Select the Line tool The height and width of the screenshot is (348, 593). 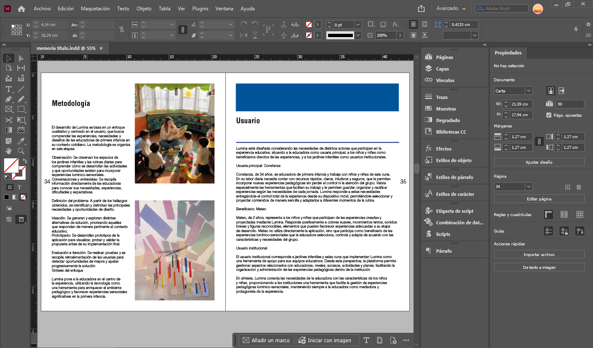[21, 89]
